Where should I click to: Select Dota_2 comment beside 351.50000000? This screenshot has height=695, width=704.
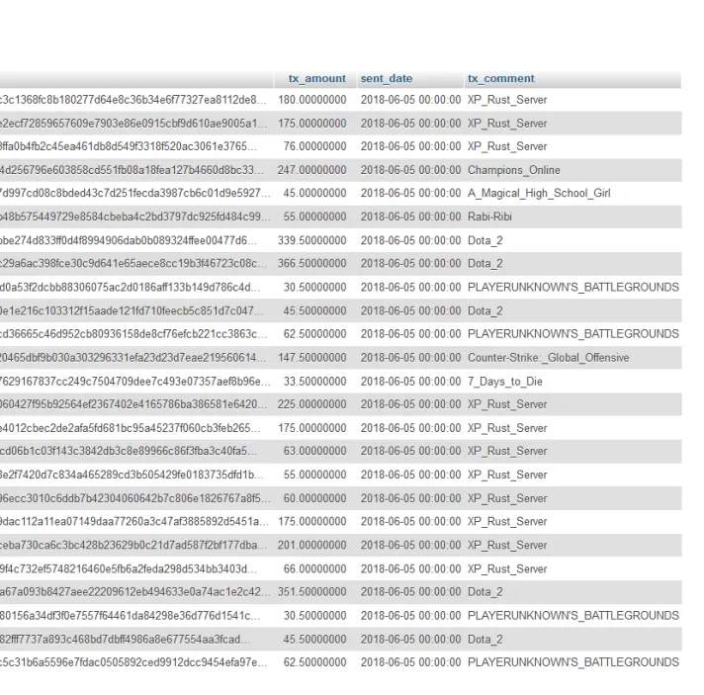tap(484, 592)
